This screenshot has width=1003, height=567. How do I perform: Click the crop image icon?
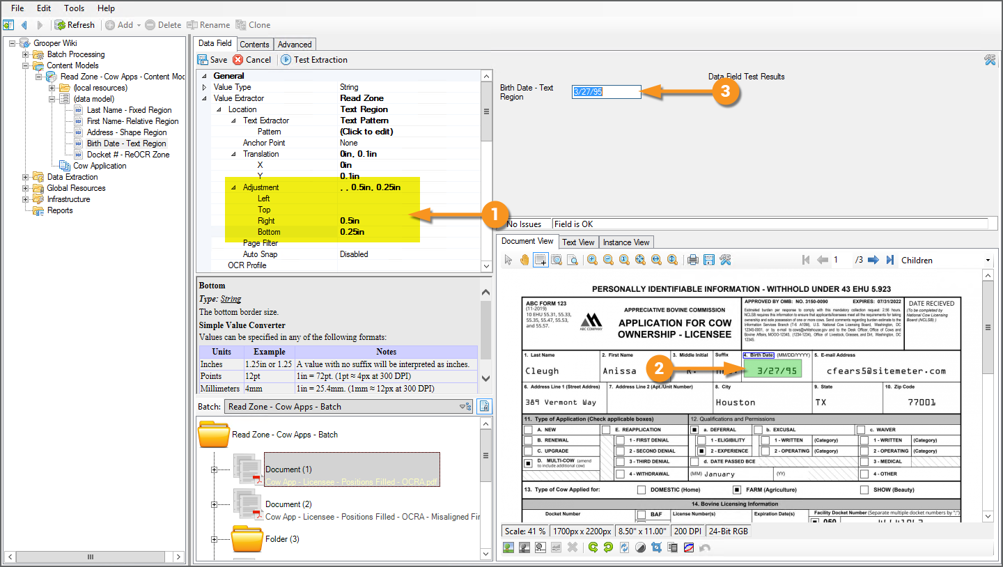click(x=656, y=547)
